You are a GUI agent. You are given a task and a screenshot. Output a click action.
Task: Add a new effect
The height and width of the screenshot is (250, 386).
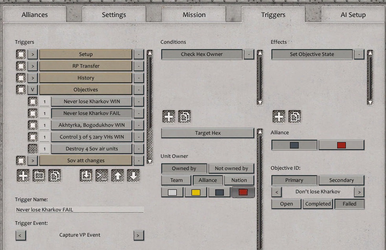279,117
